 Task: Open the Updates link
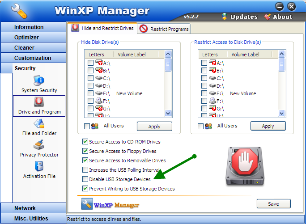coord(244,17)
